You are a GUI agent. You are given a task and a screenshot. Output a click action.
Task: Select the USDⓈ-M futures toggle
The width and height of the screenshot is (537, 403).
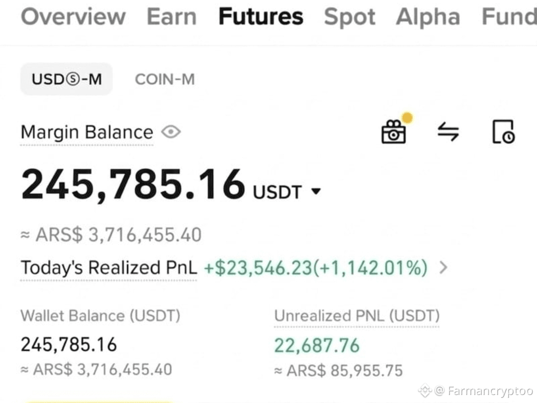tap(67, 79)
